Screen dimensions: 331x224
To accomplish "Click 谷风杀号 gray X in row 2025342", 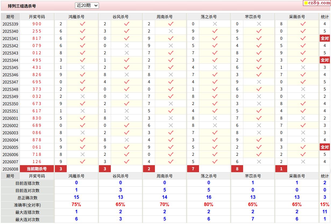I will (x=127, y=46).
